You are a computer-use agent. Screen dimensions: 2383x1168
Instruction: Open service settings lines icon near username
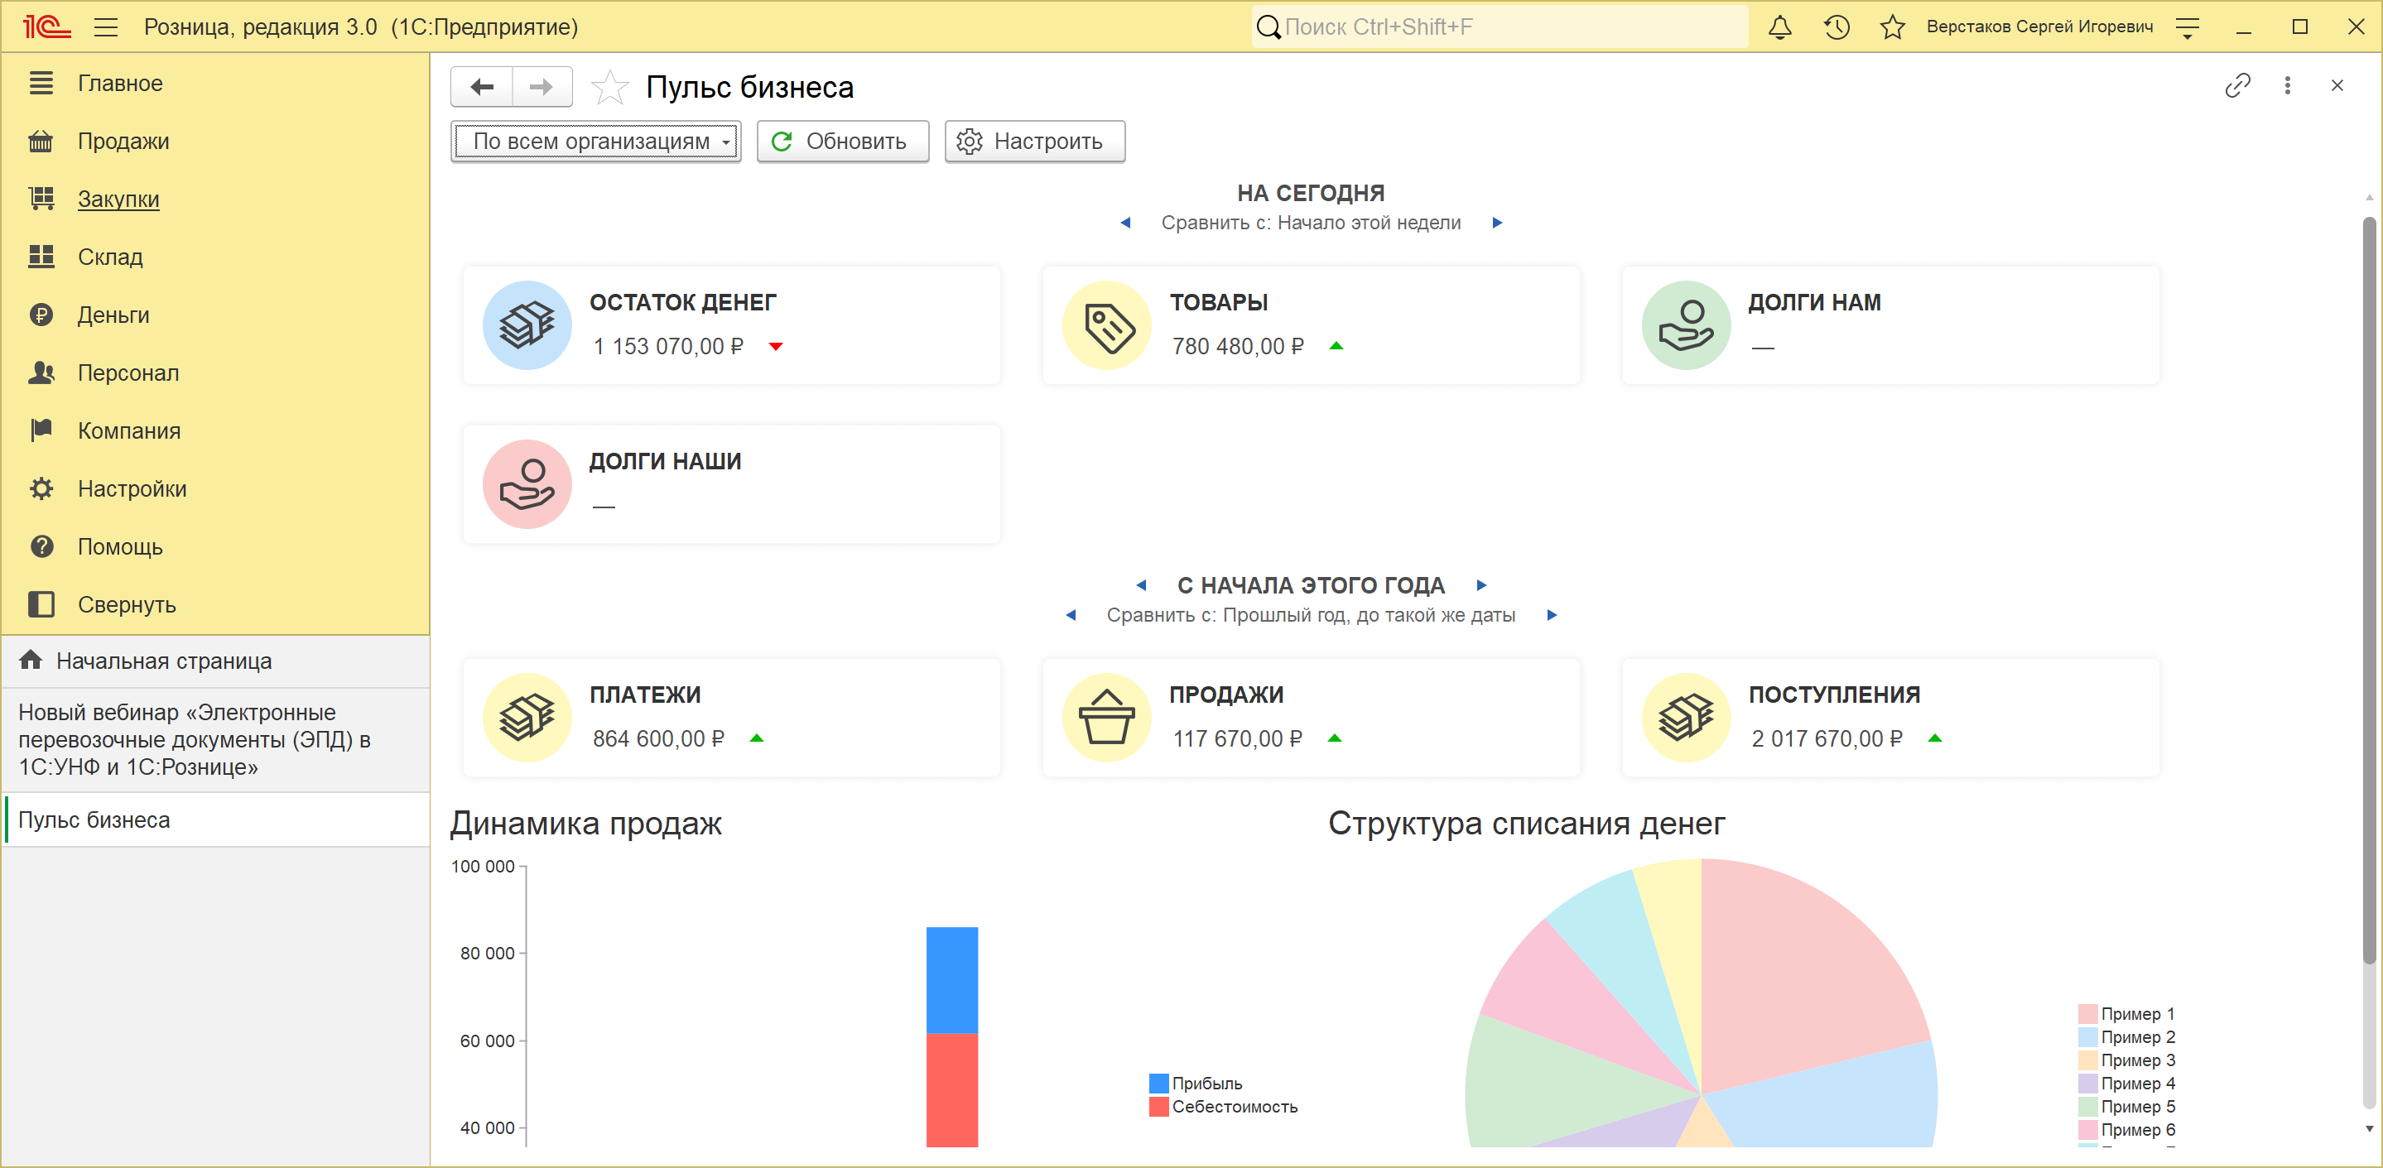tap(2188, 28)
